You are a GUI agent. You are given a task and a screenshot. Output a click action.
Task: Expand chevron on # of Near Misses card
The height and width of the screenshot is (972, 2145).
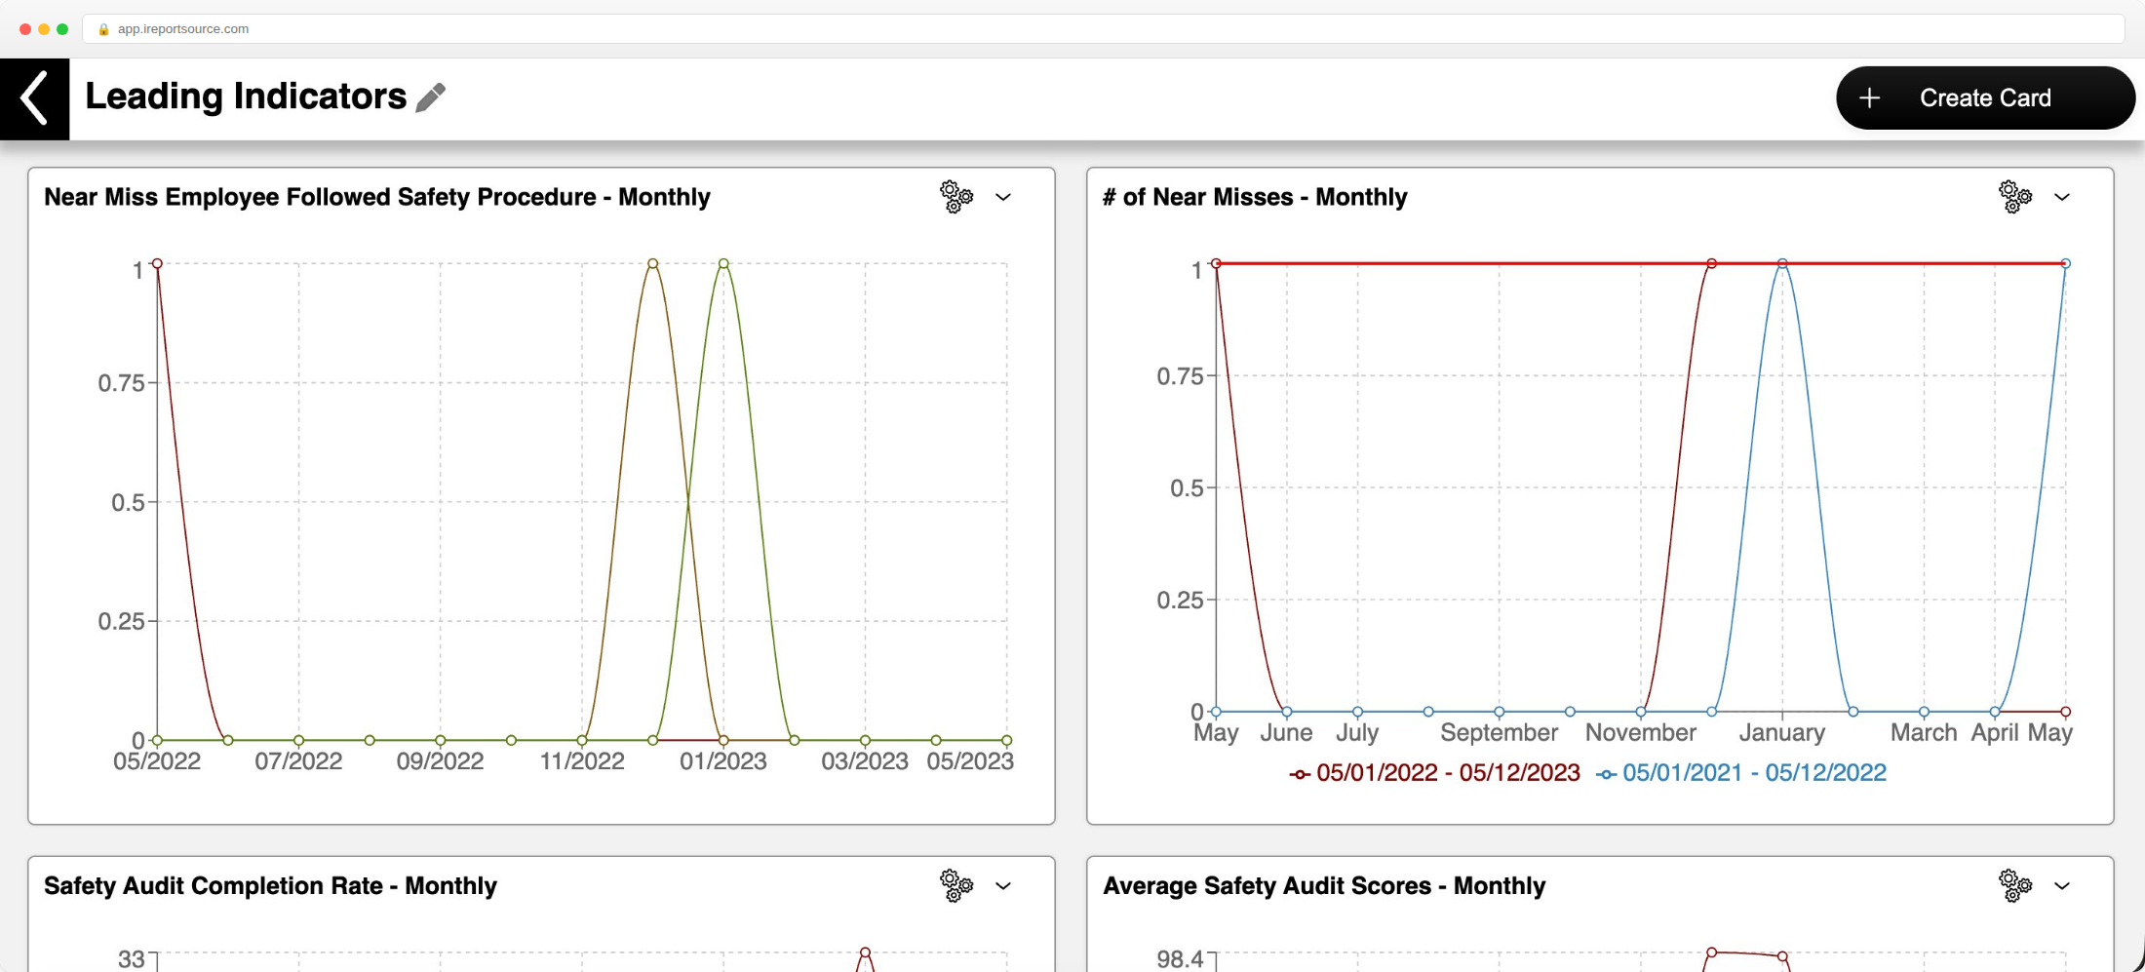pos(2062,197)
